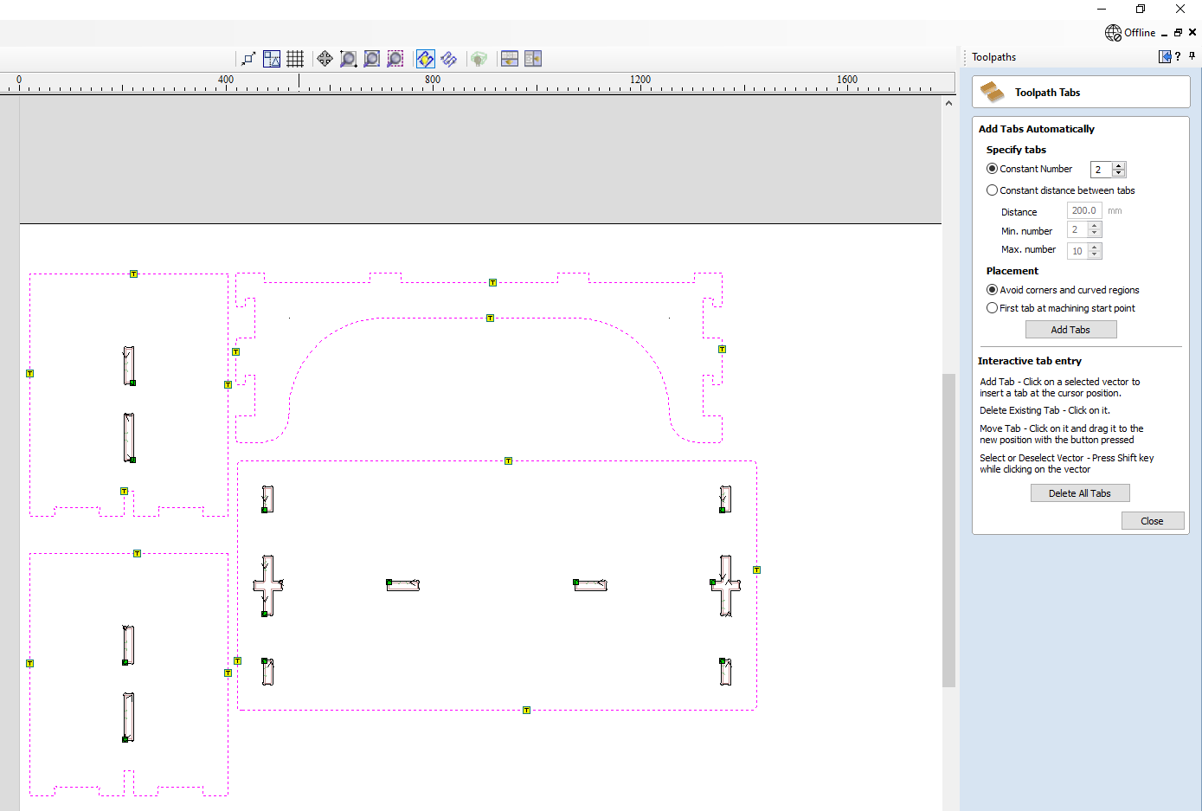Image resolution: width=1202 pixels, height=811 pixels.
Task: Toggle the snap grid icon
Action: [295, 59]
